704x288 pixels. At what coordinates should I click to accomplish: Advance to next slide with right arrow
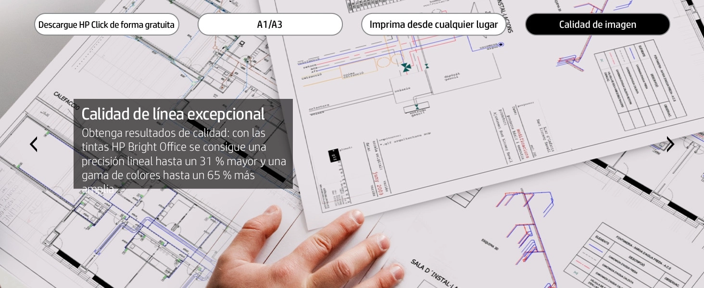pyautogui.click(x=670, y=144)
